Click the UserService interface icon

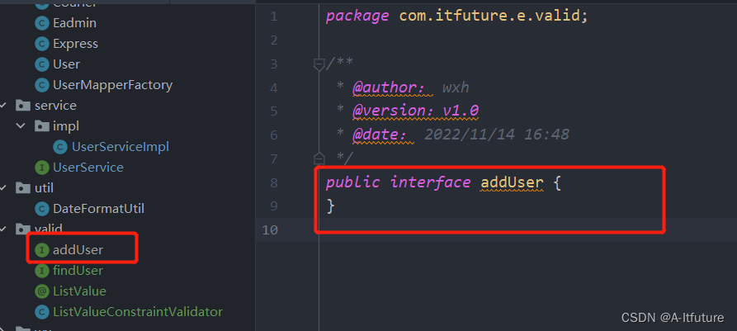tap(41, 168)
